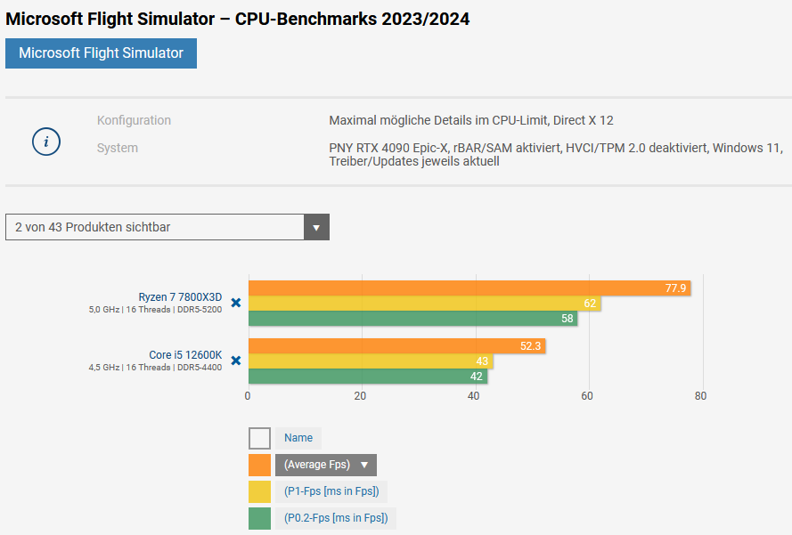Click the '4,5 GHz | 16 Threads | DDR5-4400' spec text
The height and width of the screenshot is (535, 792).
point(155,368)
